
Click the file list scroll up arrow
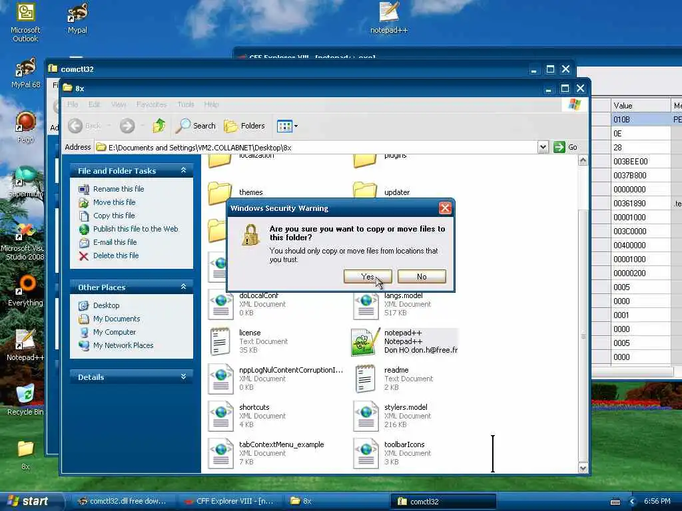583,161
